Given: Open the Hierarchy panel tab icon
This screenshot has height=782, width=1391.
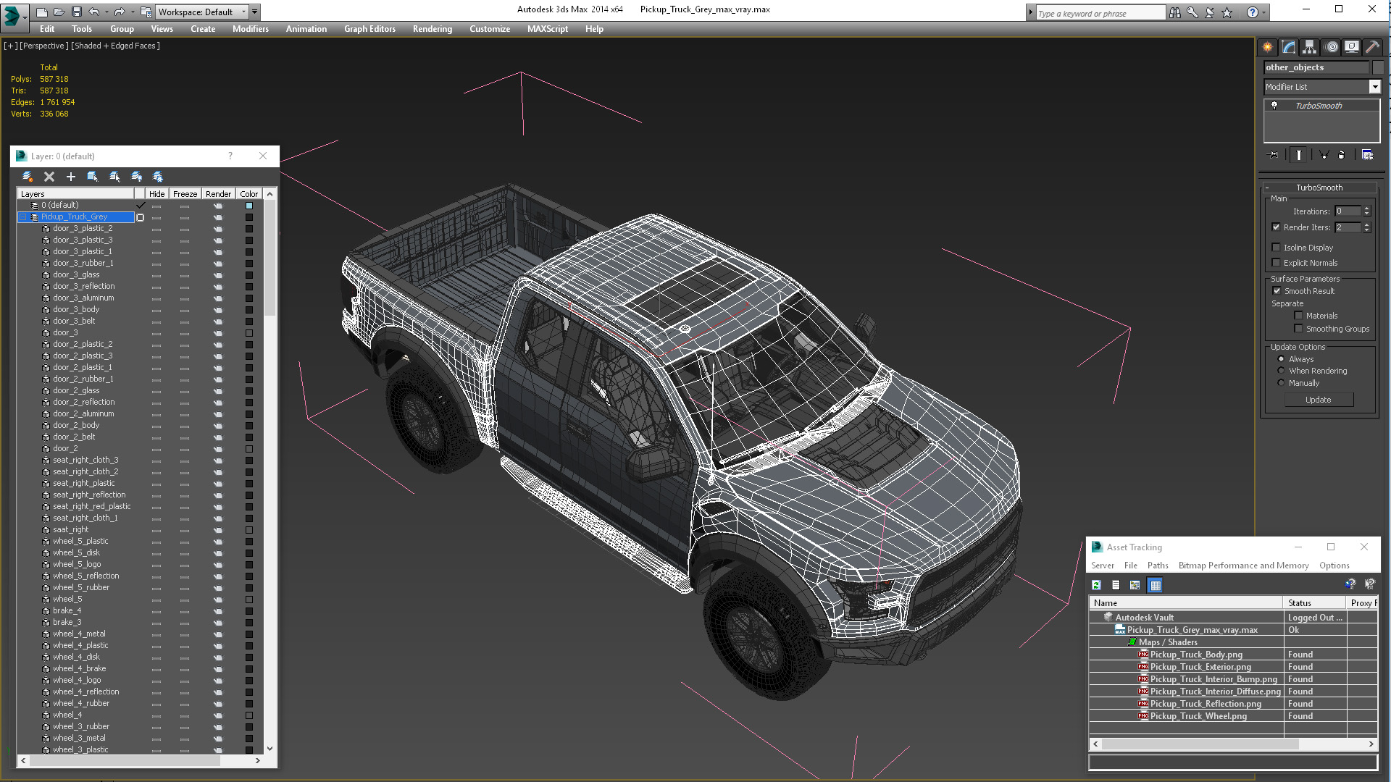Looking at the screenshot, I should (1309, 47).
